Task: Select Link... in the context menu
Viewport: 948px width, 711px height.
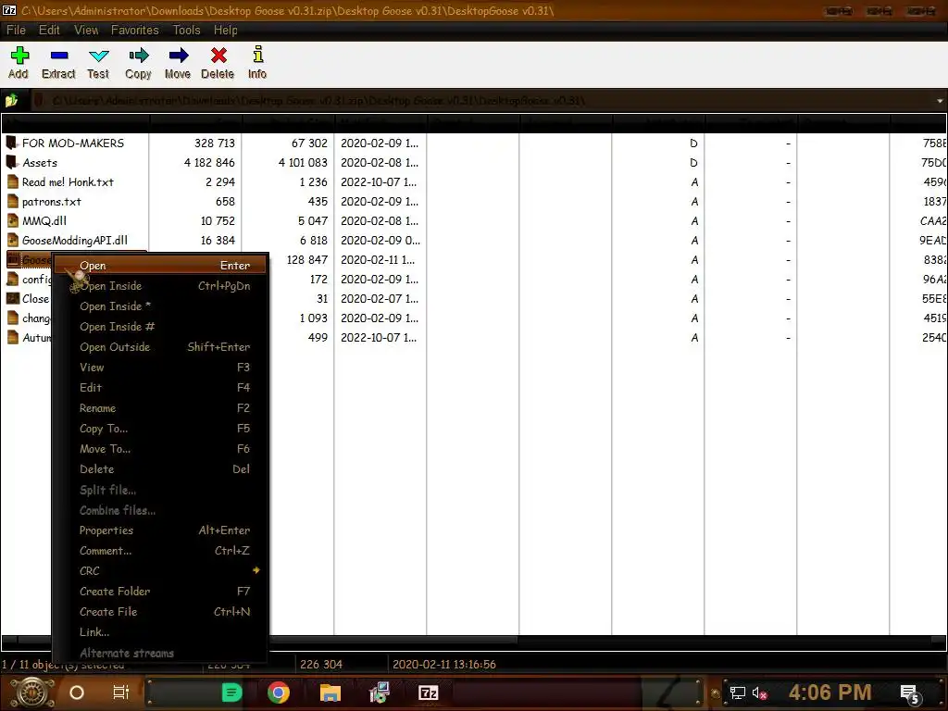Action: point(160,631)
